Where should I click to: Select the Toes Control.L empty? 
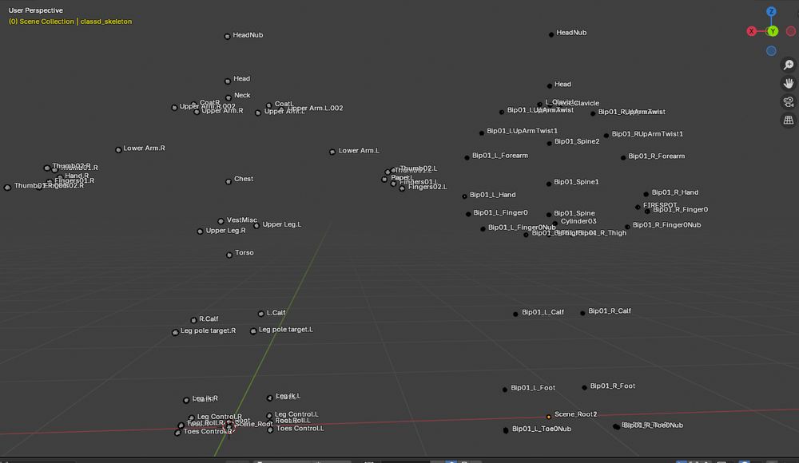point(270,430)
